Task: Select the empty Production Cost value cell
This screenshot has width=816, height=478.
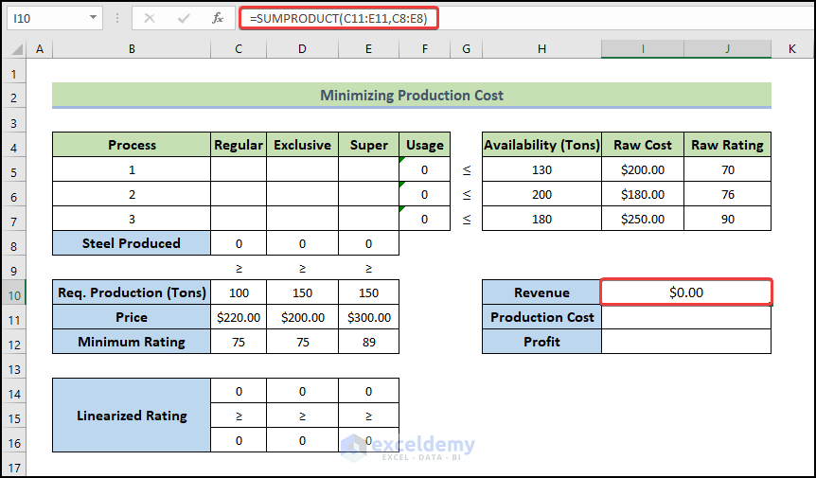Action: point(686,317)
